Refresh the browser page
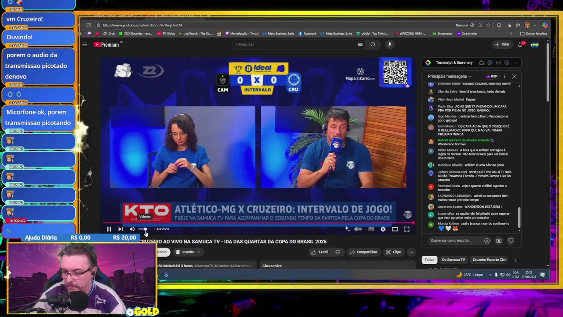This screenshot has height=317, width=563. [88, 25]
